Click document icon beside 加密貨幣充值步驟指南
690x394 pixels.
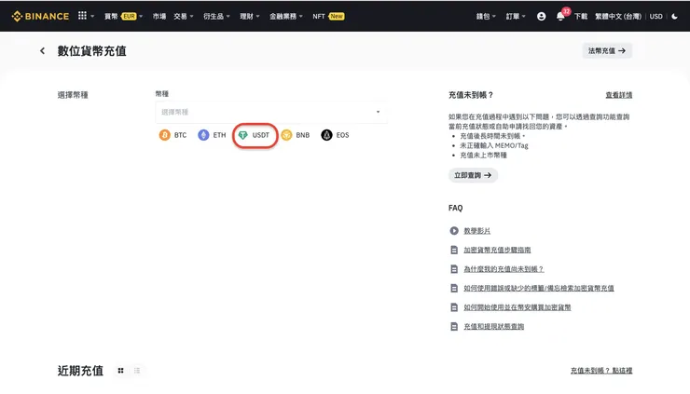[x=454, y=250]
